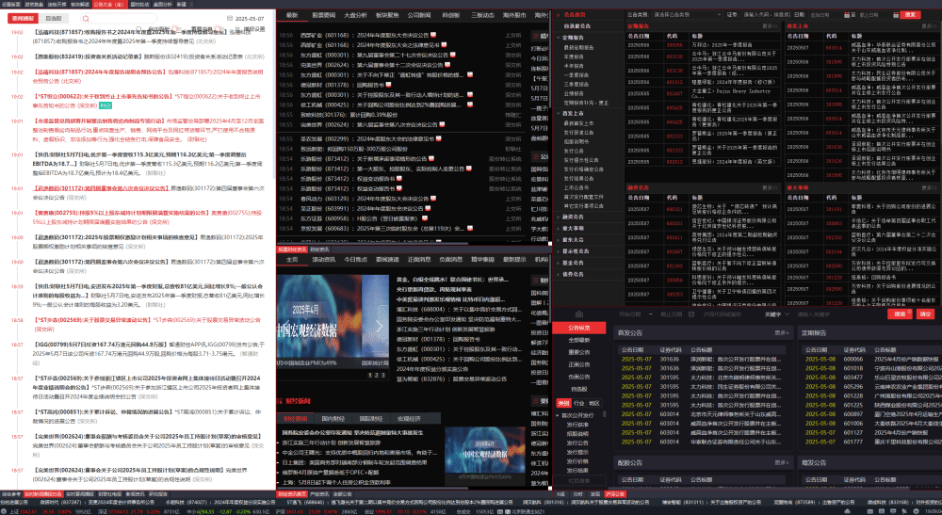
Task: Select 招股说明书 under 首发上市
Action: 577,141
